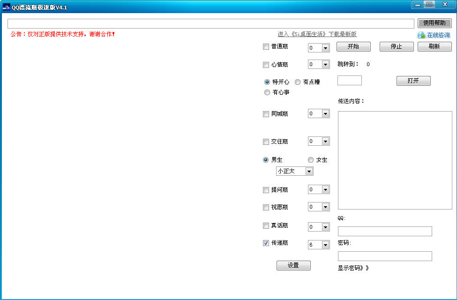Viewport: 457px width, 300px height.
Task: Expand the 同城瓶 count dropdown
Action: point(325,114)
